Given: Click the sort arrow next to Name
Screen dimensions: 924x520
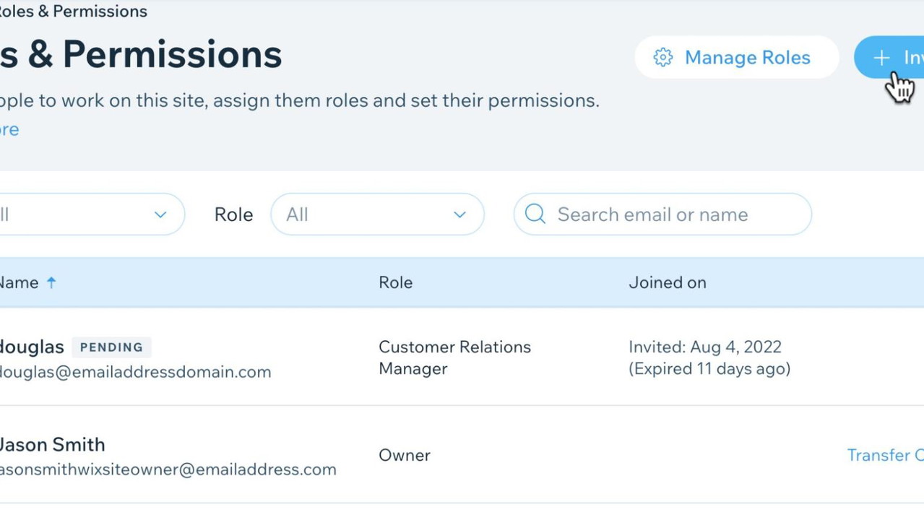Looking at the screenshot, I should (51, 282).
